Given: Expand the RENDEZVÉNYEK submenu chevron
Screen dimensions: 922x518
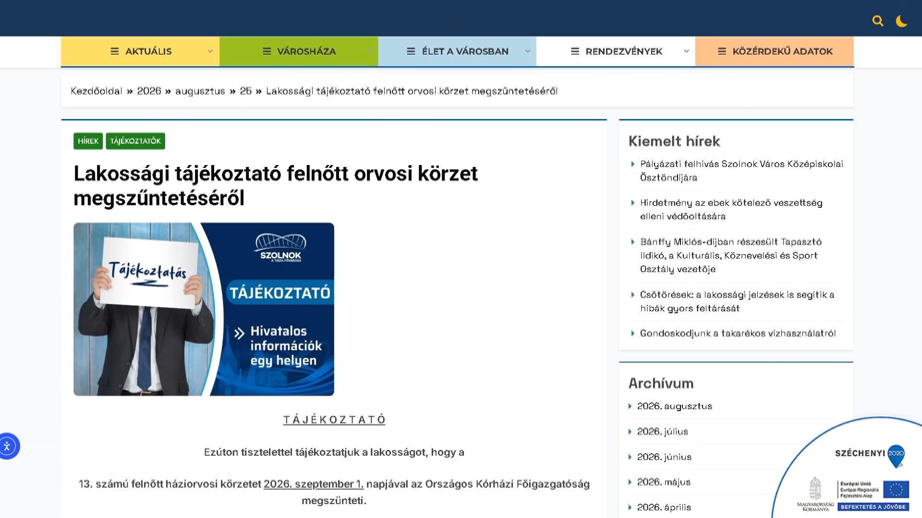Looking at the screenshot, I should [x=686, y=51].
